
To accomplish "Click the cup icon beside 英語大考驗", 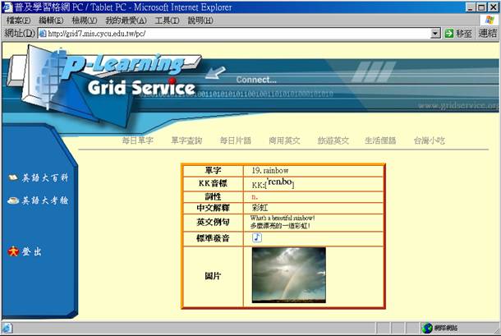I will [12, 200].
